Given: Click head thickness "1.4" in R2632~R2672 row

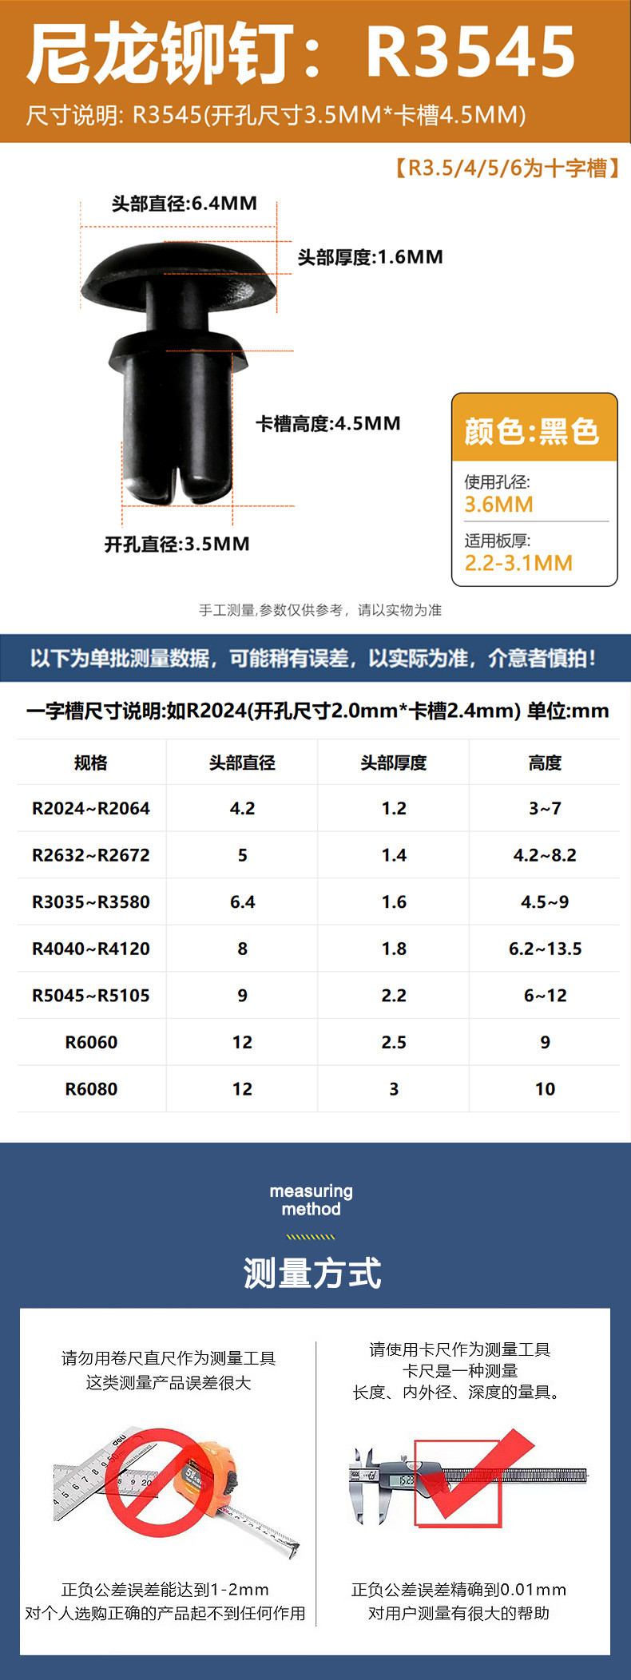Looking at the screenshot, I should [x=394, y=855].
